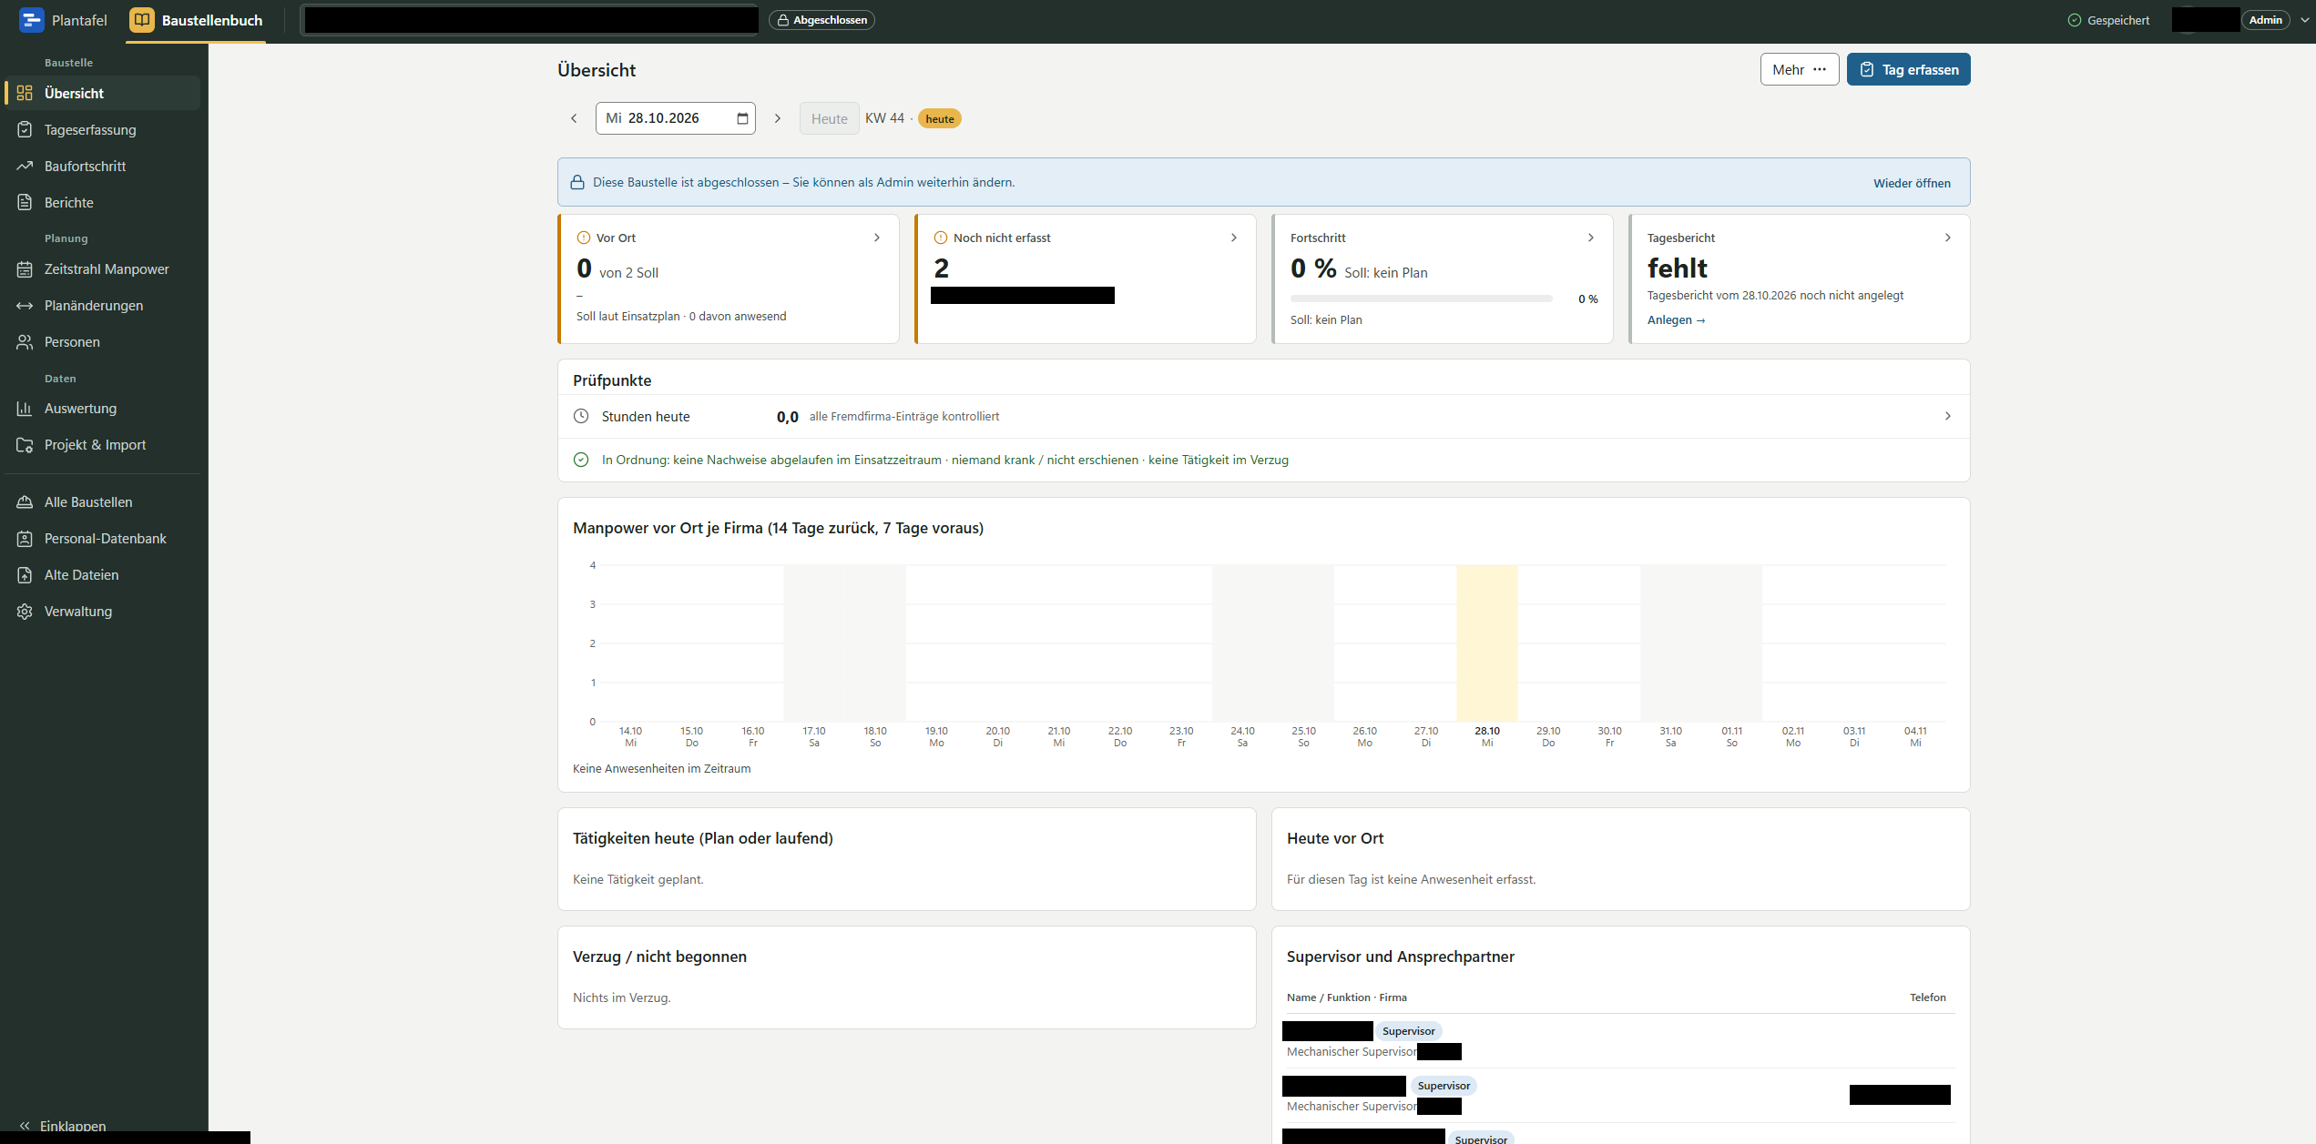Go to previous day with left chevron
Viewport: 2316px width, 1144px height.
[x=574, y=118]
